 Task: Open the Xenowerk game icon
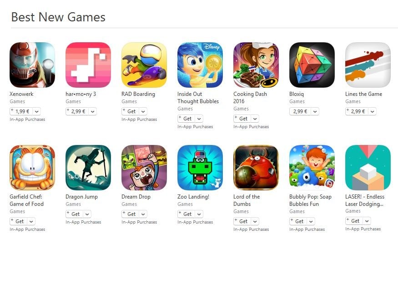pos(32,65)
